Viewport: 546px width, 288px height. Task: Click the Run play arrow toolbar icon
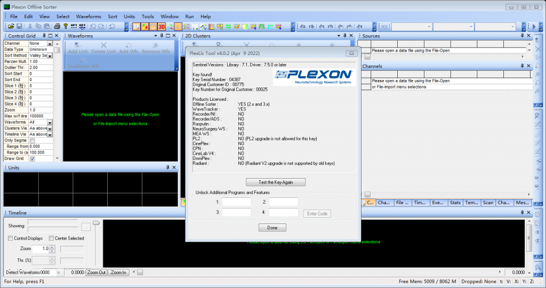click(534, 27)
